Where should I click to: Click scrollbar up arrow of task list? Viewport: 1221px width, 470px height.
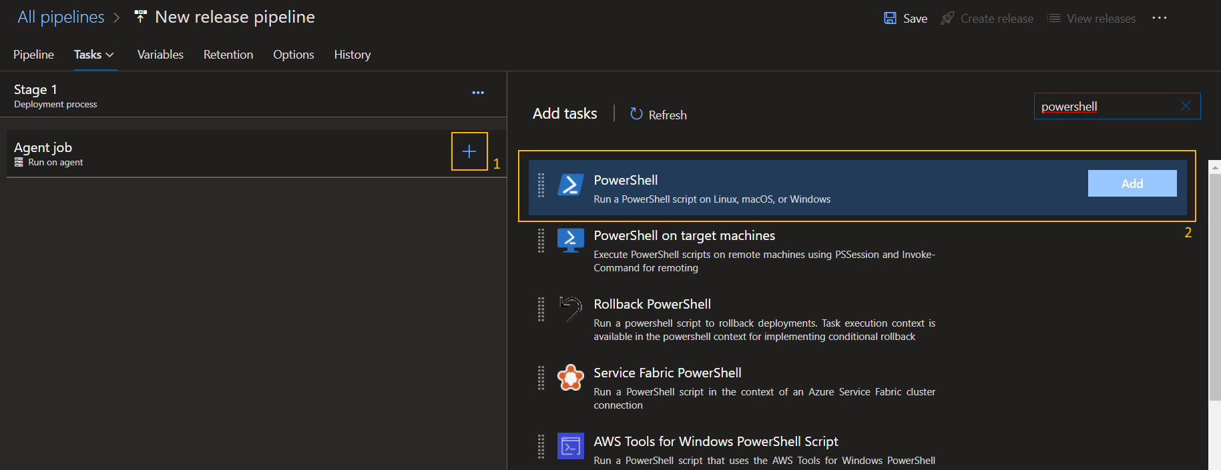(1214, 167)
